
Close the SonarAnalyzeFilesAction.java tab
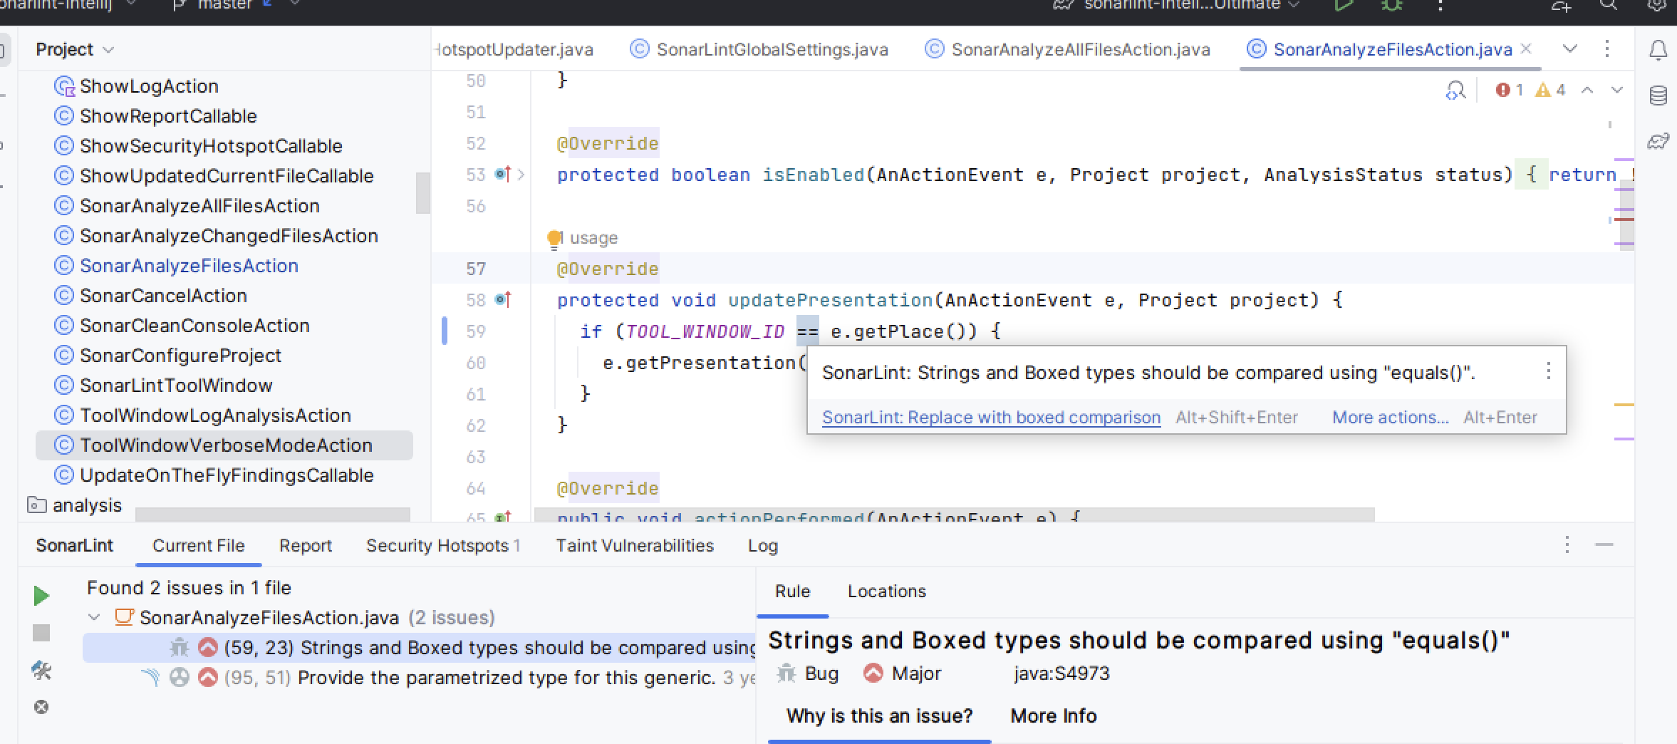tap(1525, 48)
